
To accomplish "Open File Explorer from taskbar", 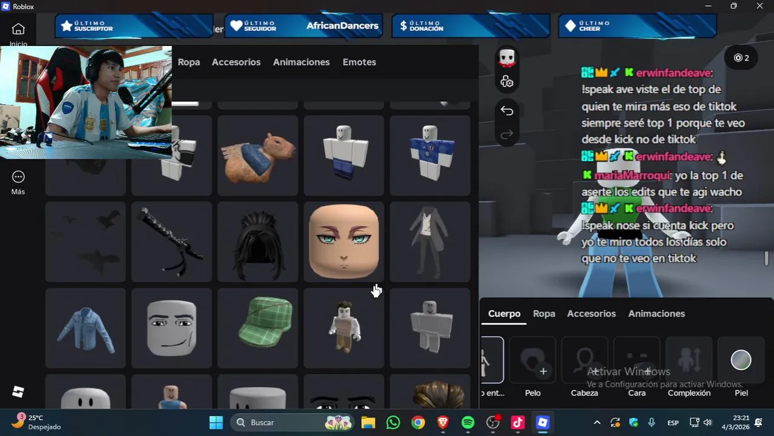I will [x=368, y=423].
